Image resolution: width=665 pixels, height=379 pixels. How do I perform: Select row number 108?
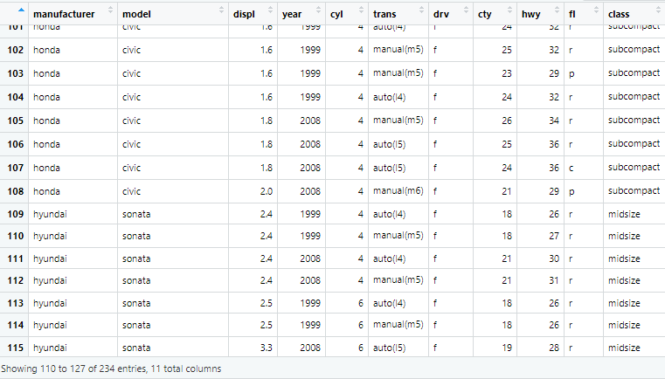(15, 191)
